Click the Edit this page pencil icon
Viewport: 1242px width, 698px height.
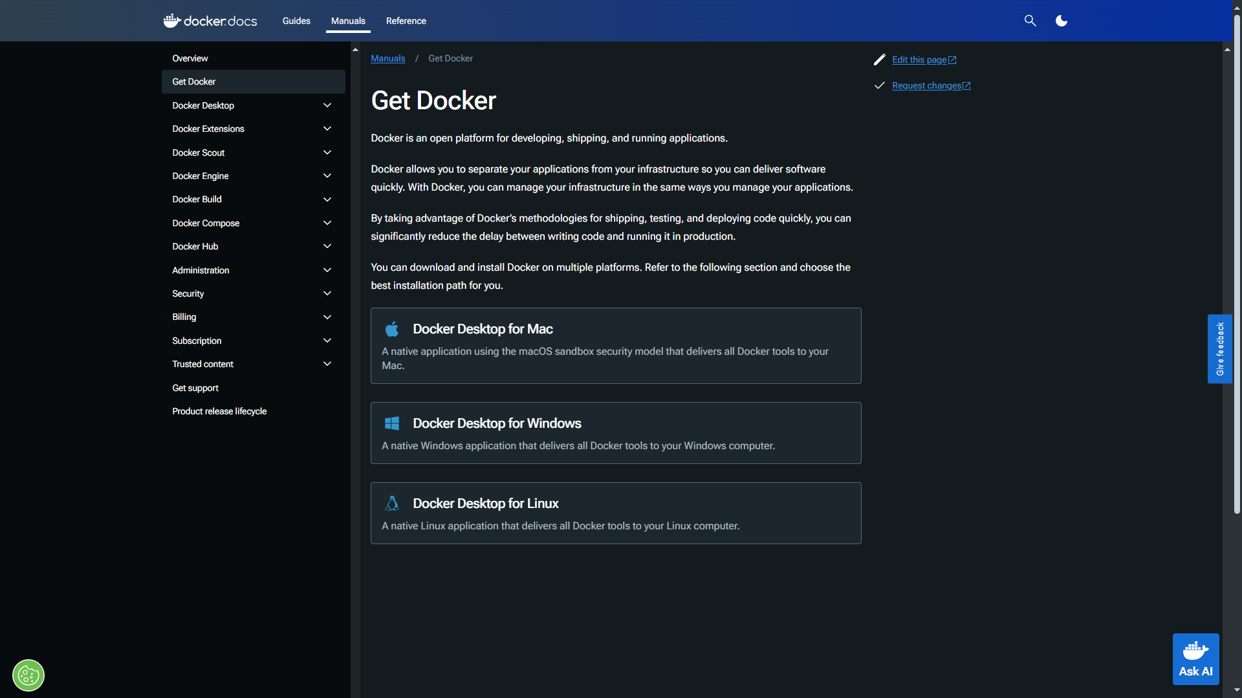pos(880,59)
